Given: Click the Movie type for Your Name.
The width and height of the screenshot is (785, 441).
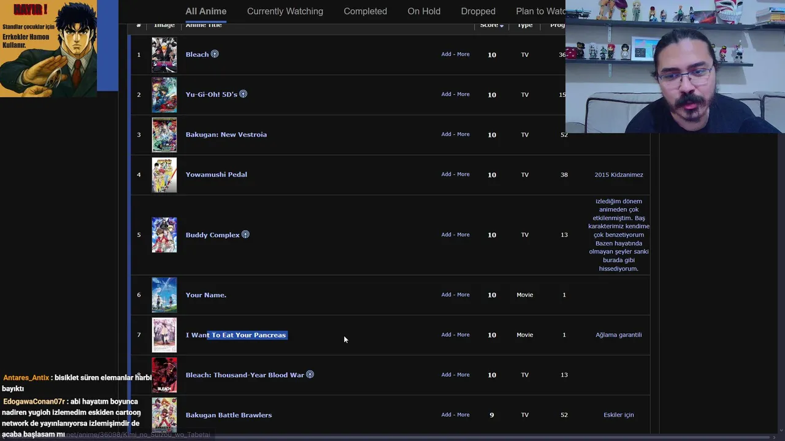Looking at the screenshot, I should (x=525, y=295).
